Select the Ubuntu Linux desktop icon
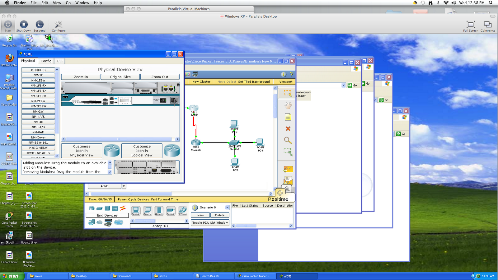 (29, 236)
